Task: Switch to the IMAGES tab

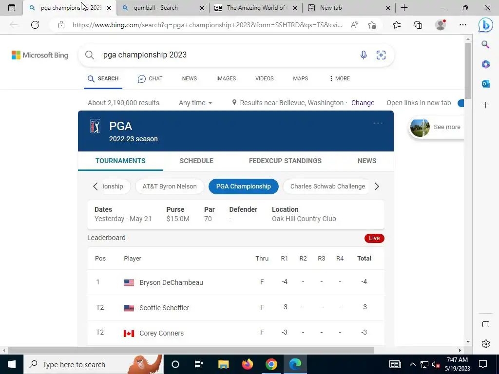Action: (226, 78)
